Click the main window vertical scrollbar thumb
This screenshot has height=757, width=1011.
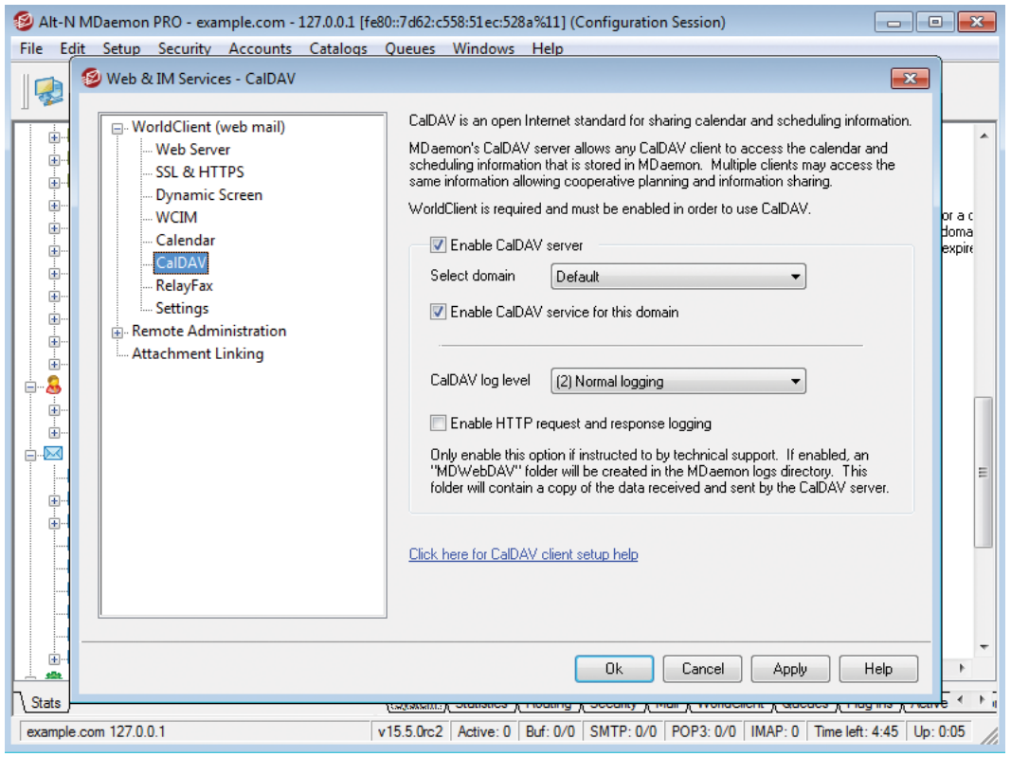click(984, 472)
